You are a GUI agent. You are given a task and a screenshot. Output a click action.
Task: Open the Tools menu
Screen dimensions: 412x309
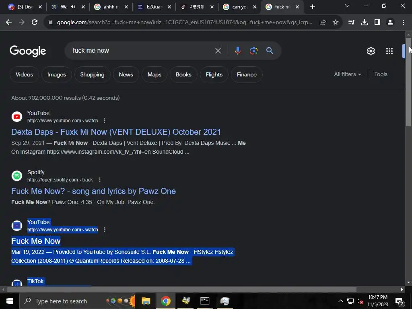[381, 74]
